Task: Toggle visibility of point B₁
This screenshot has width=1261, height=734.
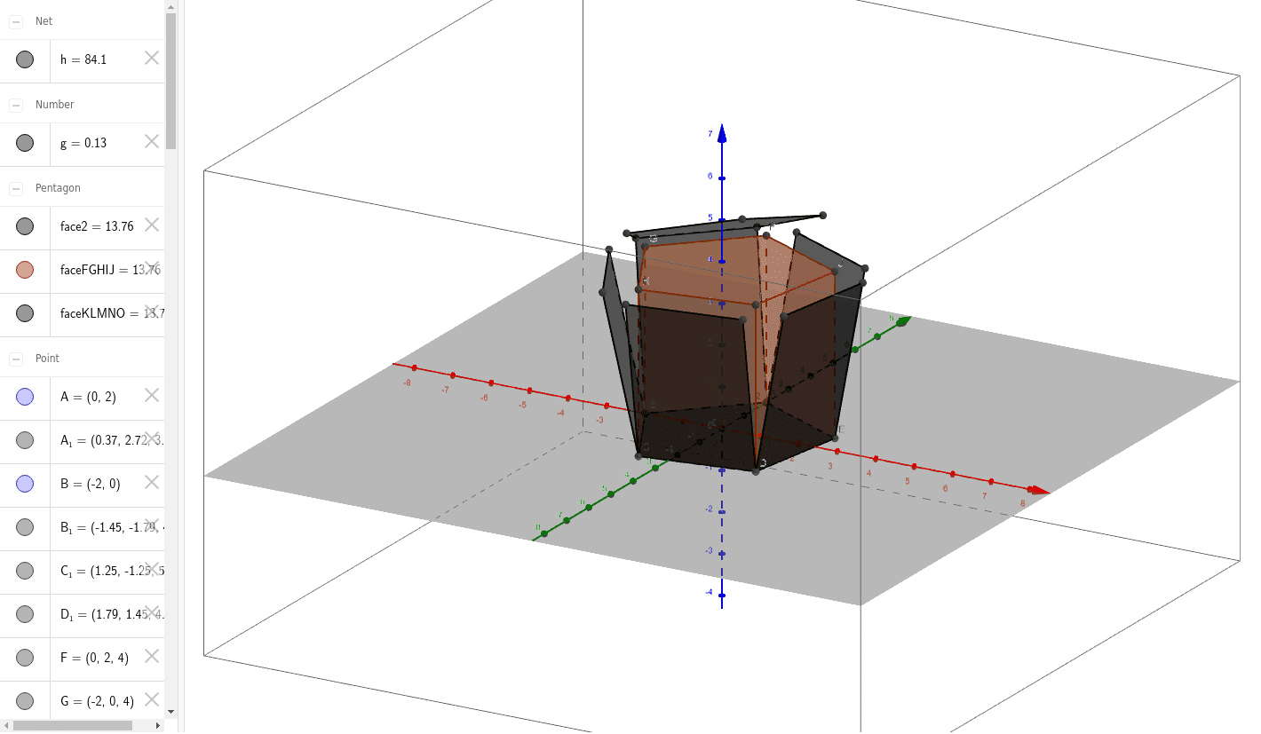Action: pyautogui.click(x=24, y=526)
